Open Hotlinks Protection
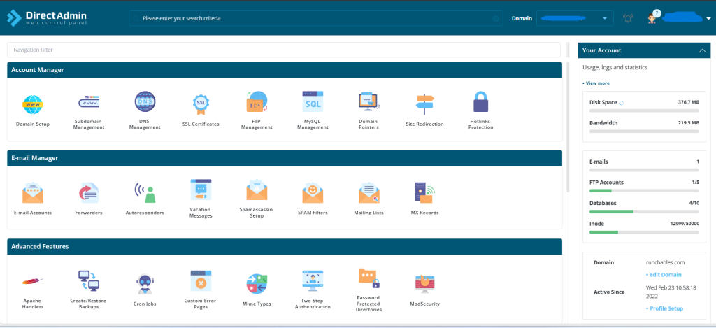Image resolution: width=716 pixels, height=328 pixels. (x=480, y=103)
